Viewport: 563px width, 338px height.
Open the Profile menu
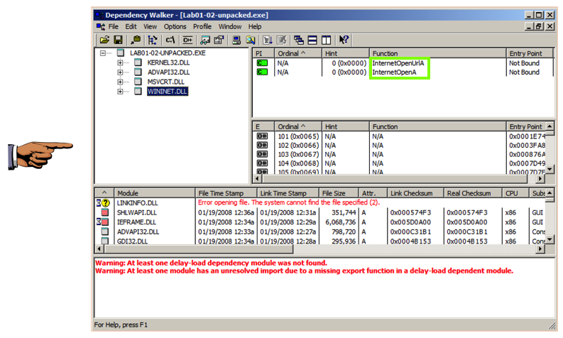202,26
